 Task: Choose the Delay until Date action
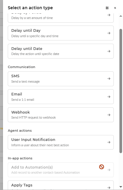click(x=61, y=51)
